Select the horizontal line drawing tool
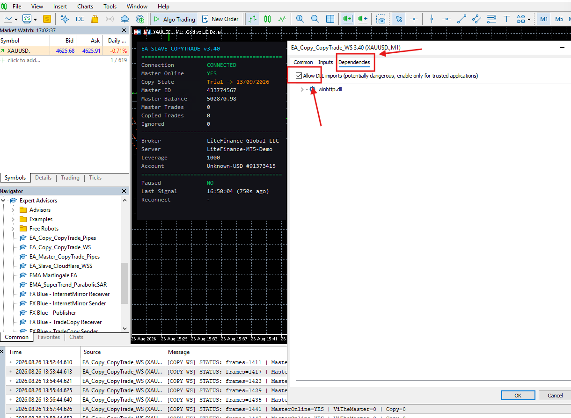 pyautogui.click(x=447, y=19)
